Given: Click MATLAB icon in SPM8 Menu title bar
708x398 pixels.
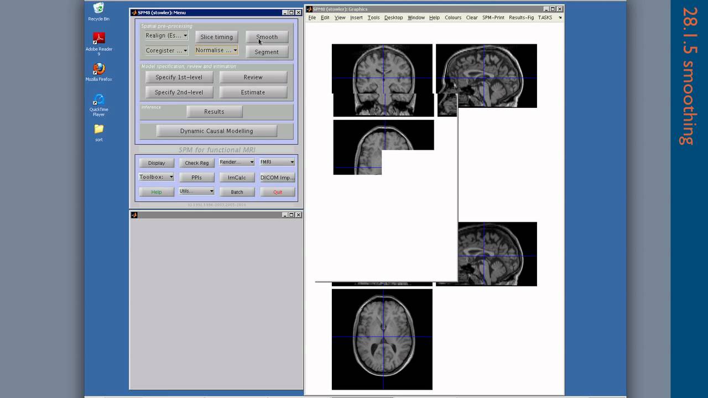Looking at the screenshot, I should click(x=134, y=12).
